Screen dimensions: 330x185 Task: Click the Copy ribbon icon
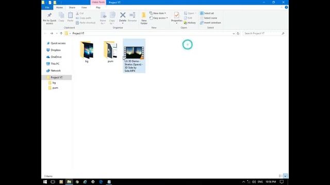61,17
